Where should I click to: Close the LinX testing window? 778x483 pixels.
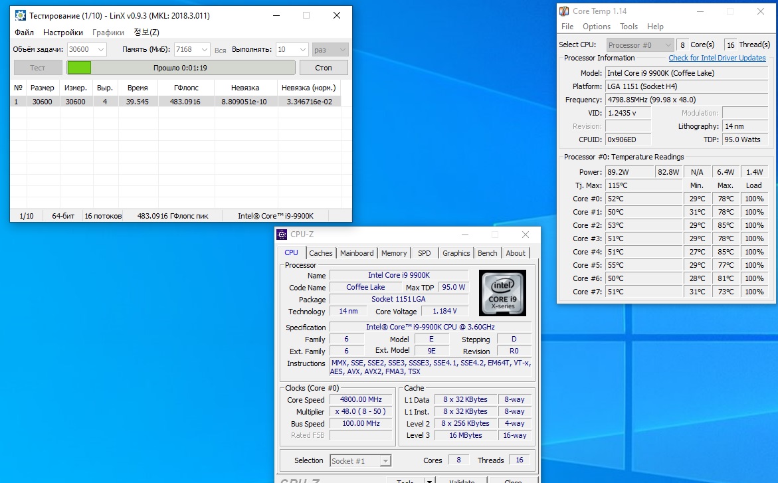tap(338, 15)
